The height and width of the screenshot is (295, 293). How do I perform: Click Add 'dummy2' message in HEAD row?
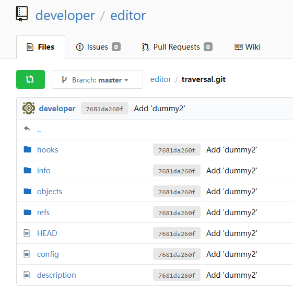click(232, 233)
